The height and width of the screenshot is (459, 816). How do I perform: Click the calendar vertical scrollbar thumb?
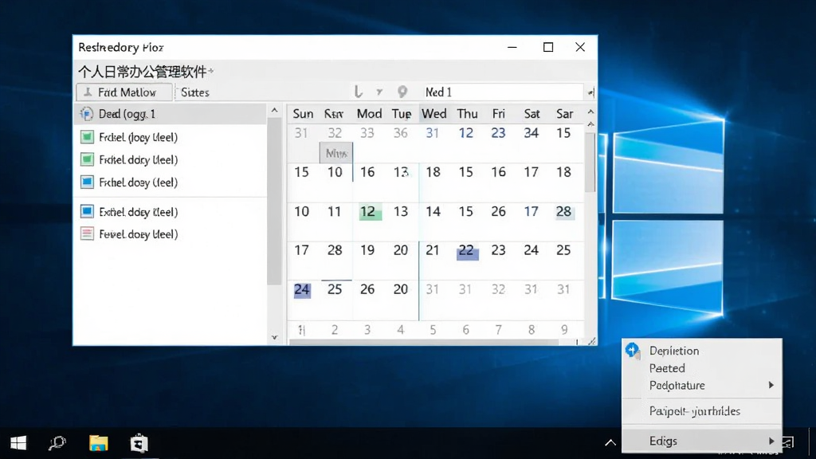click(x=590, y=163)
